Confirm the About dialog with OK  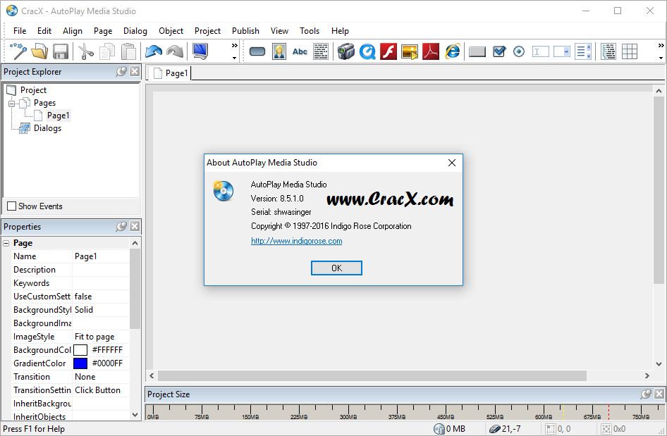click(336, 268)
